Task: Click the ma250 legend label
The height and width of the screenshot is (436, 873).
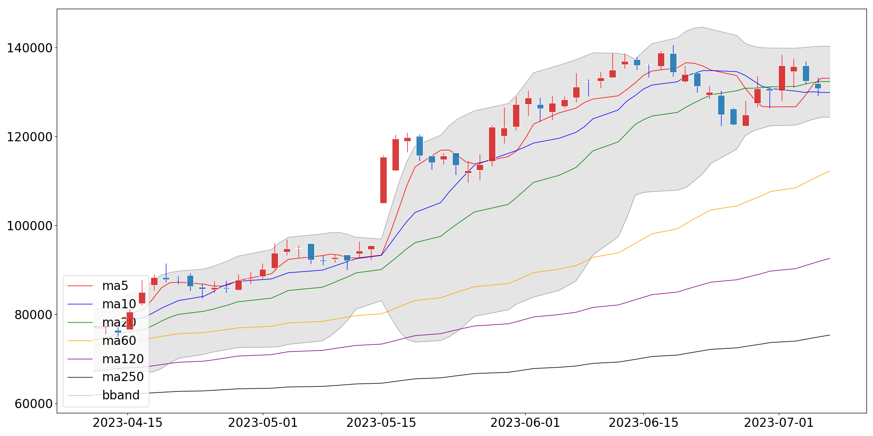Action: pos(123,377)
